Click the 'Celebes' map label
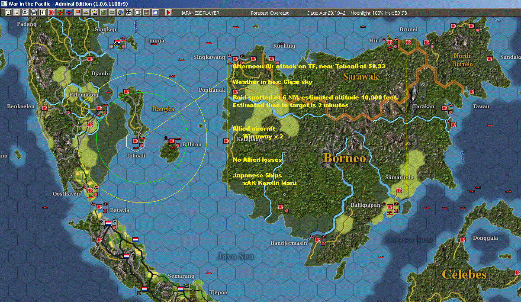The image size is (521, 302). pos(464,274)
